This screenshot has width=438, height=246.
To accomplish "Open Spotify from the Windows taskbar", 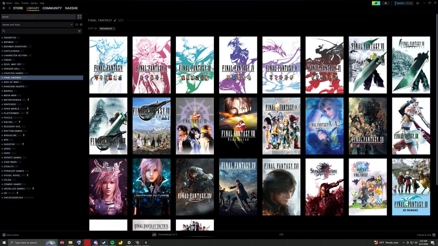I will (x=112, y=242).
